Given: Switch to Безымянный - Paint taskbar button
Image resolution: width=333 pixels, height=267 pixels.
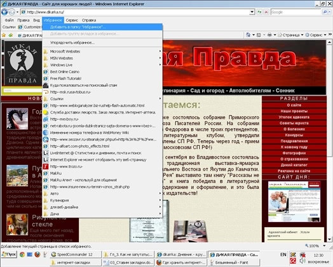Looking at the screenshot, I should click(x=234, y=263).
